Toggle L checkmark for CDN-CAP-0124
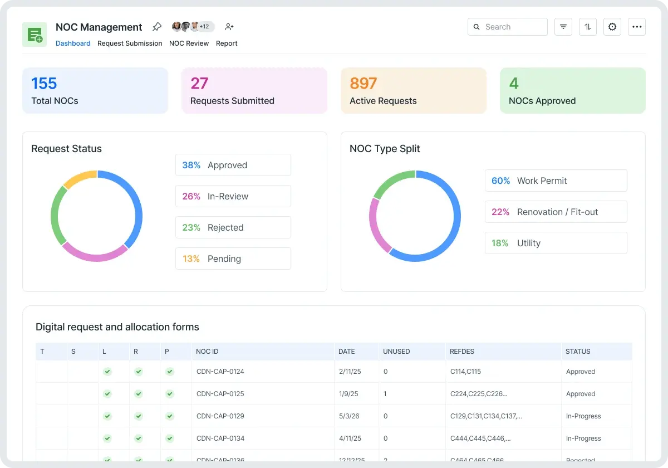668x468 pixels. tap(107, 372)
